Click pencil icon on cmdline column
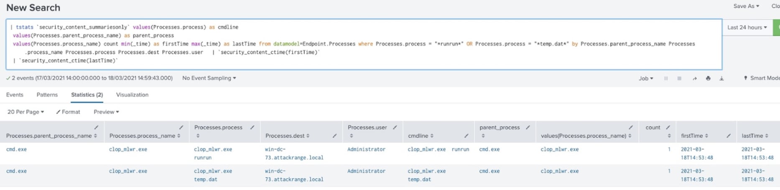Viewport: 780px width, 190px height. tap(466, 136)
